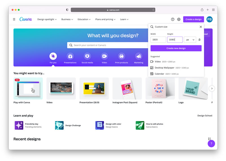Click Create a design button
Image resolution: width=226 pixels, height=161 pixels.
pyautogui.click(x=194, y=19)
